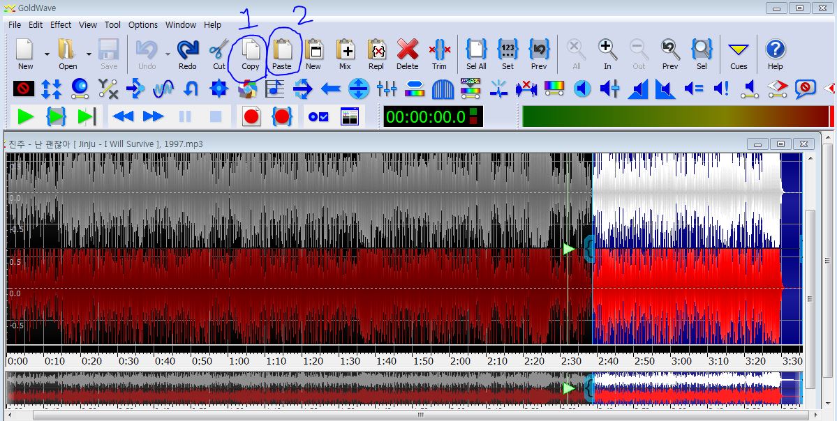This screenshot has width=837, height=421.
Task: Toggle the control window display icon
Action: pyautogui.click(x=350, y=116)
